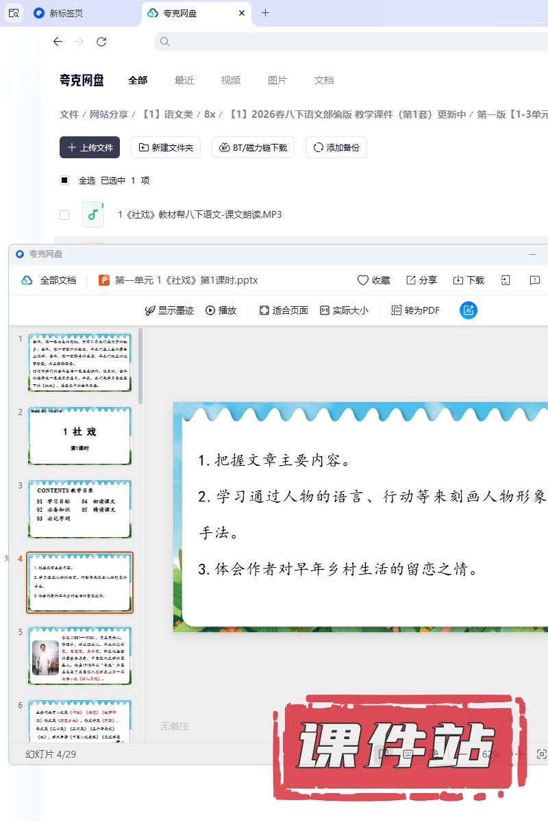Screen dimensions: 548x822
Task: Select slide 2 thumbnail titled 社戏
Action: pos(79,436)
